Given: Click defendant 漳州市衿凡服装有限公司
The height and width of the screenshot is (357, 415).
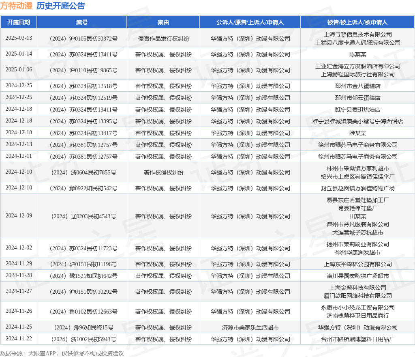Looking at the screenshot, I should click(x=358, y=225).
